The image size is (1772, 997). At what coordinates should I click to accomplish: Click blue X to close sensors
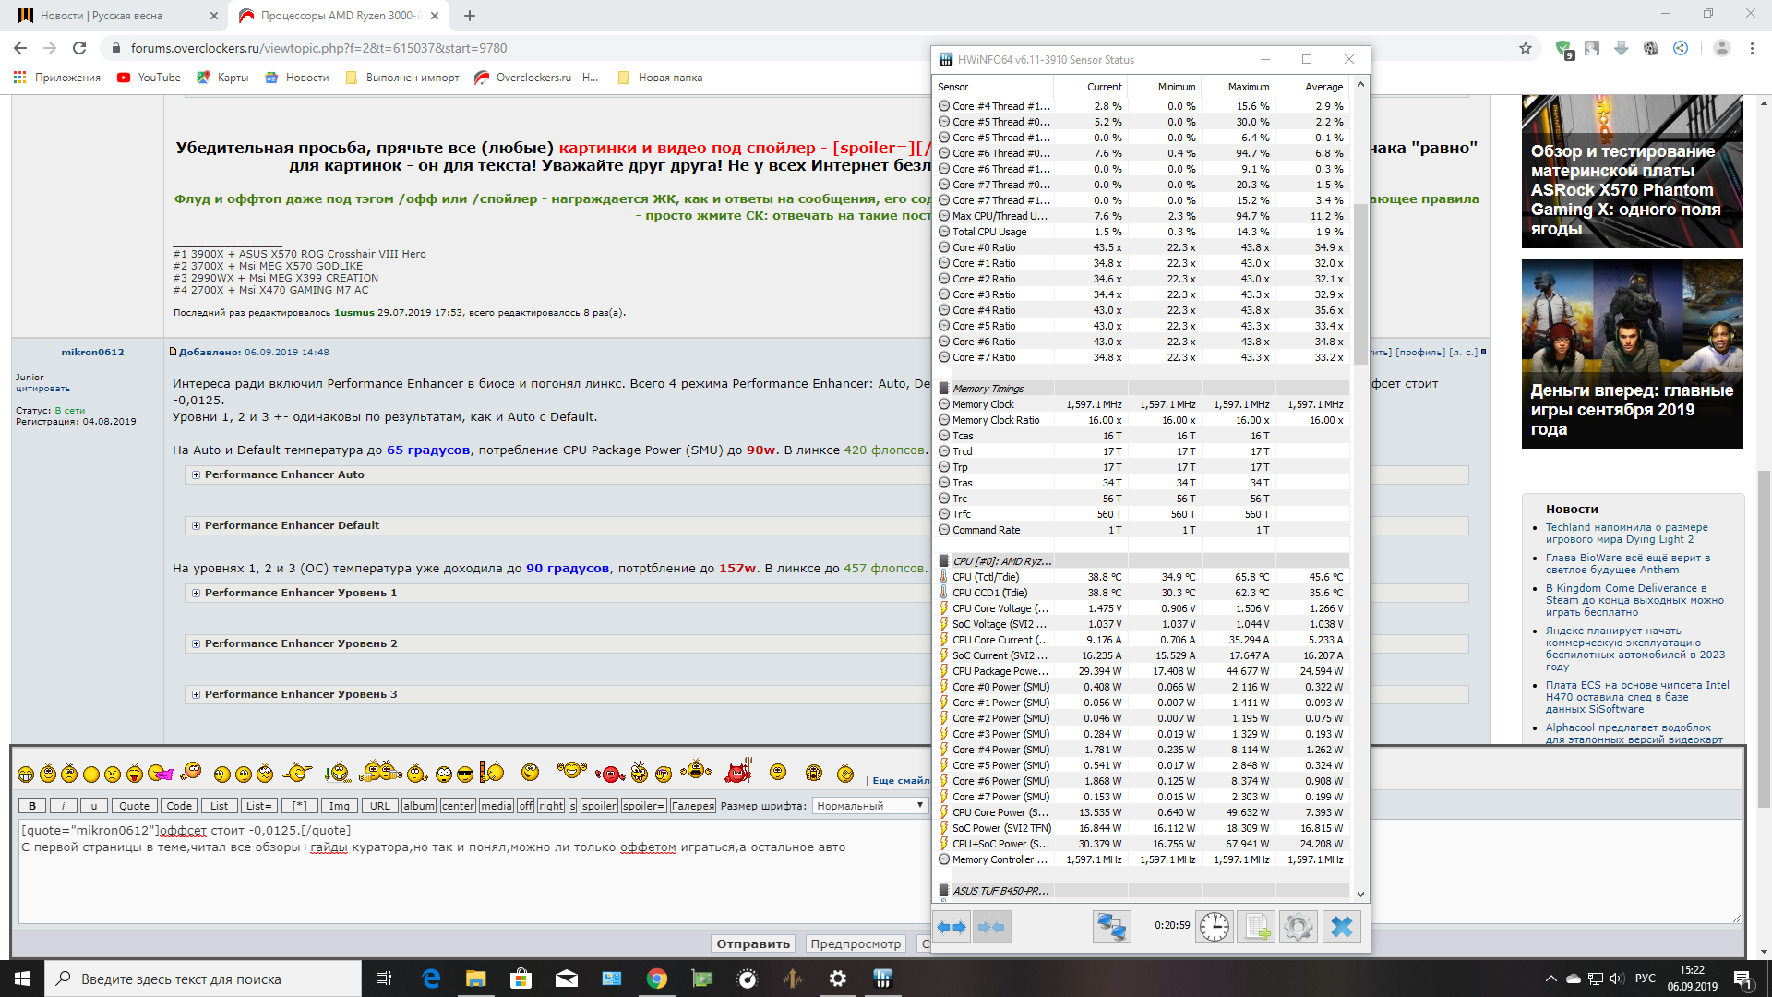[x=1341, y=926]
